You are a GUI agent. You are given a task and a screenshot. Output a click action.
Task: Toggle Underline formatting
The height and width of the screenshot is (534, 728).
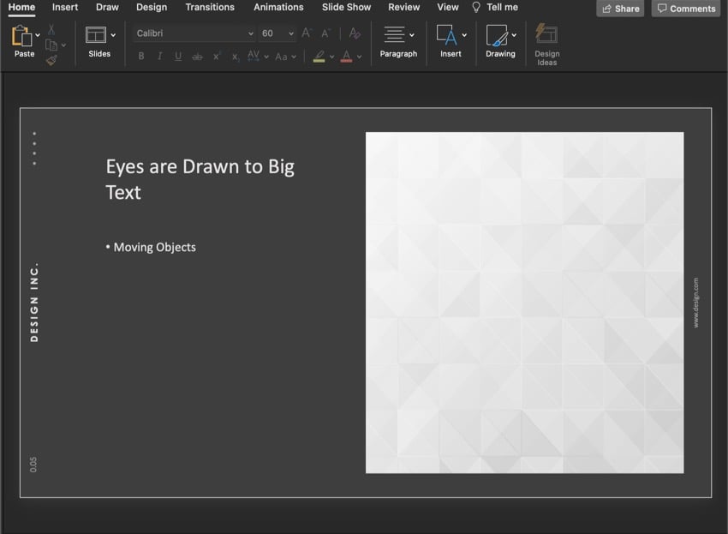(x=178, y=57)
